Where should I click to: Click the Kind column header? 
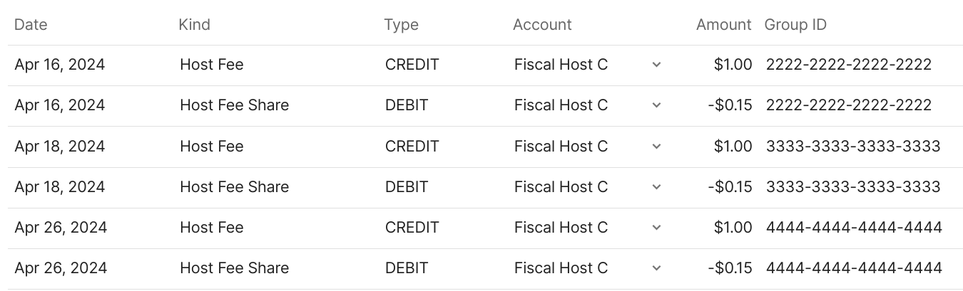[x=194, y=24]
